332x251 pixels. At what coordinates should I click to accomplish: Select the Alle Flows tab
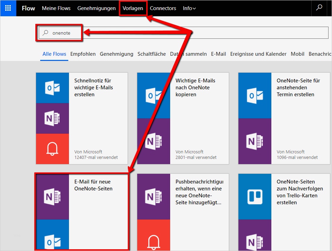54,54
